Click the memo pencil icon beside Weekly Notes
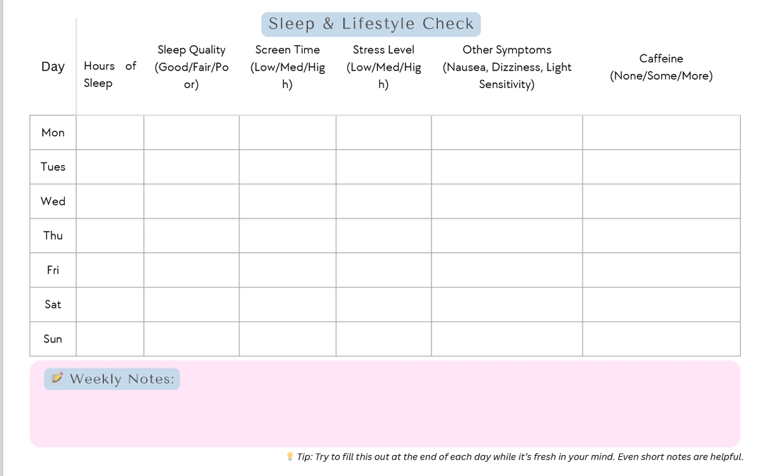The height and width of the screenshot is (476, 758). click(x=57, y=378)
